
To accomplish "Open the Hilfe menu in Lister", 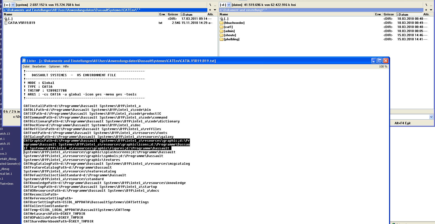I will coord(66,66).
